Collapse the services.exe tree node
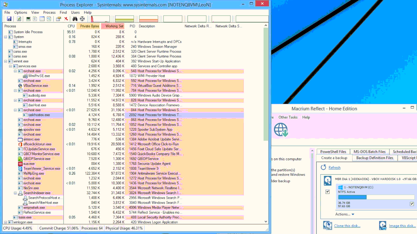This screenshot has width=417, height=234. tap(10, 66)
